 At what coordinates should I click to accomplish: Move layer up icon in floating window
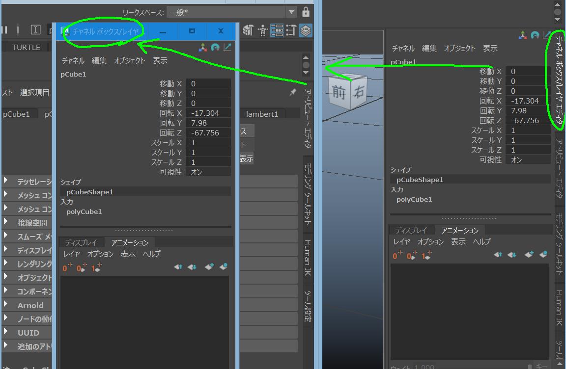(178, 267)
